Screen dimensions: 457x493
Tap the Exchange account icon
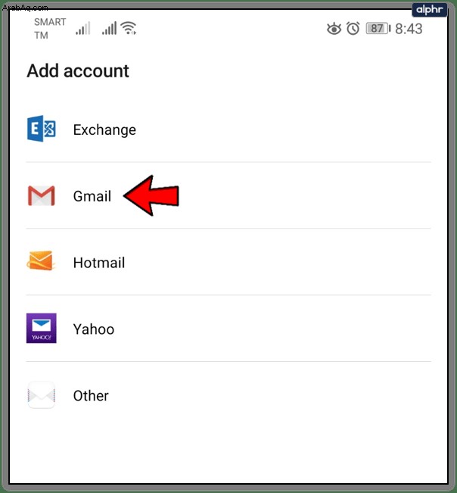click(42, 129)
